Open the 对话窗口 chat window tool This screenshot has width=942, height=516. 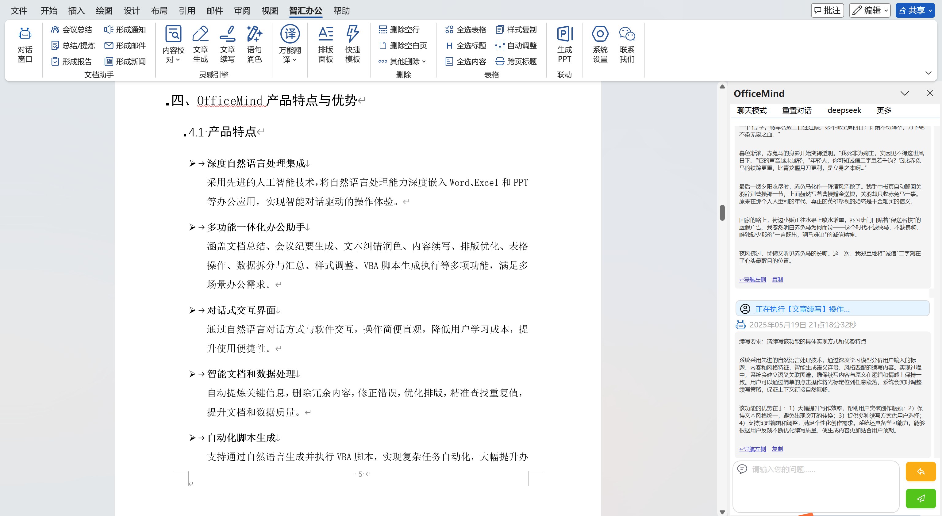25,45
